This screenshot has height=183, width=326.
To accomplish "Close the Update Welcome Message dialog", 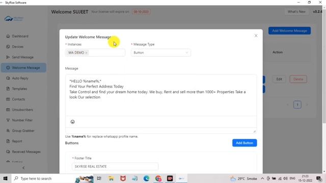I will 256,36.
